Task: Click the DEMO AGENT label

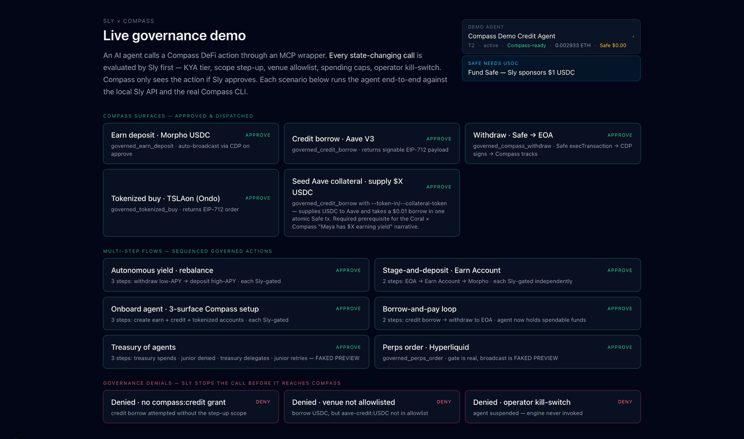Action: pyautogui.click(x=486, y=27)
